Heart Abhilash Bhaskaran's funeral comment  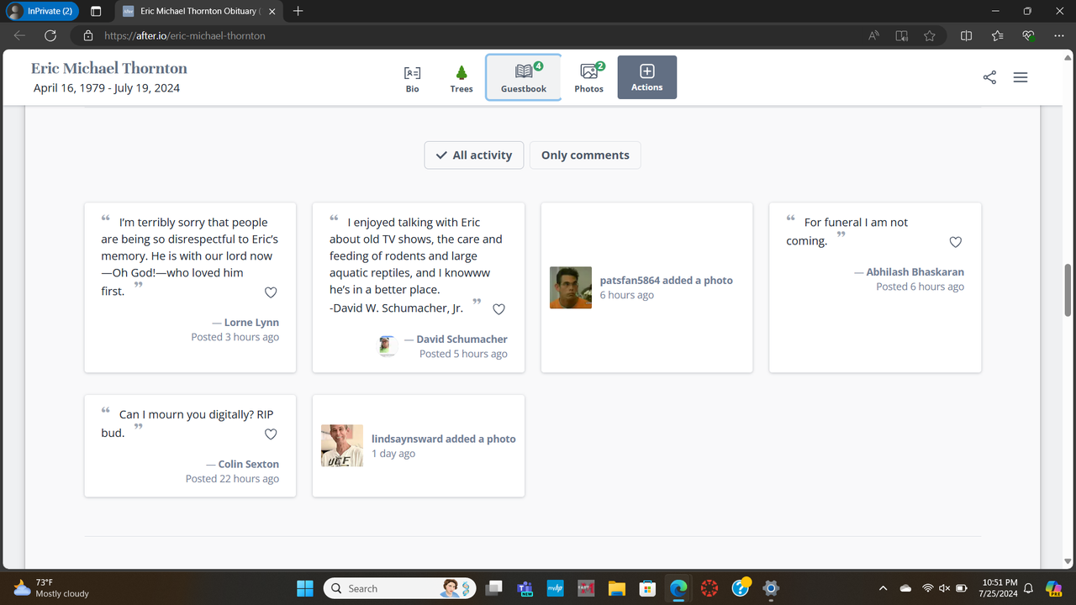tap(955, 242)
